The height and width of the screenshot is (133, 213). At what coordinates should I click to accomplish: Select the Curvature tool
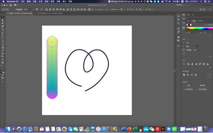coord(2,26)
